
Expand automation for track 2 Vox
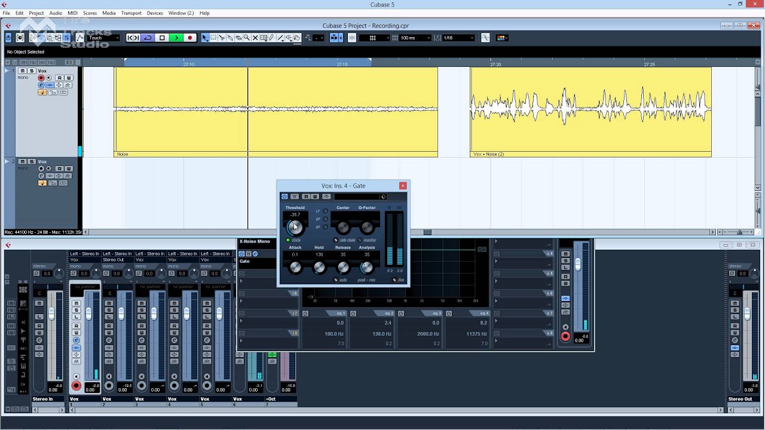(x=7, y=161)
